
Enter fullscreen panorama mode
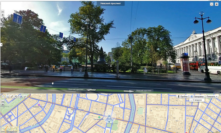(x=211, y=4)
